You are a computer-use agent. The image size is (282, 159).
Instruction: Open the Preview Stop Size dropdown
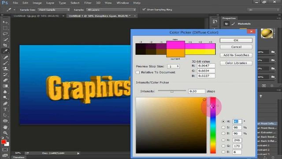[x=173, y=66]
